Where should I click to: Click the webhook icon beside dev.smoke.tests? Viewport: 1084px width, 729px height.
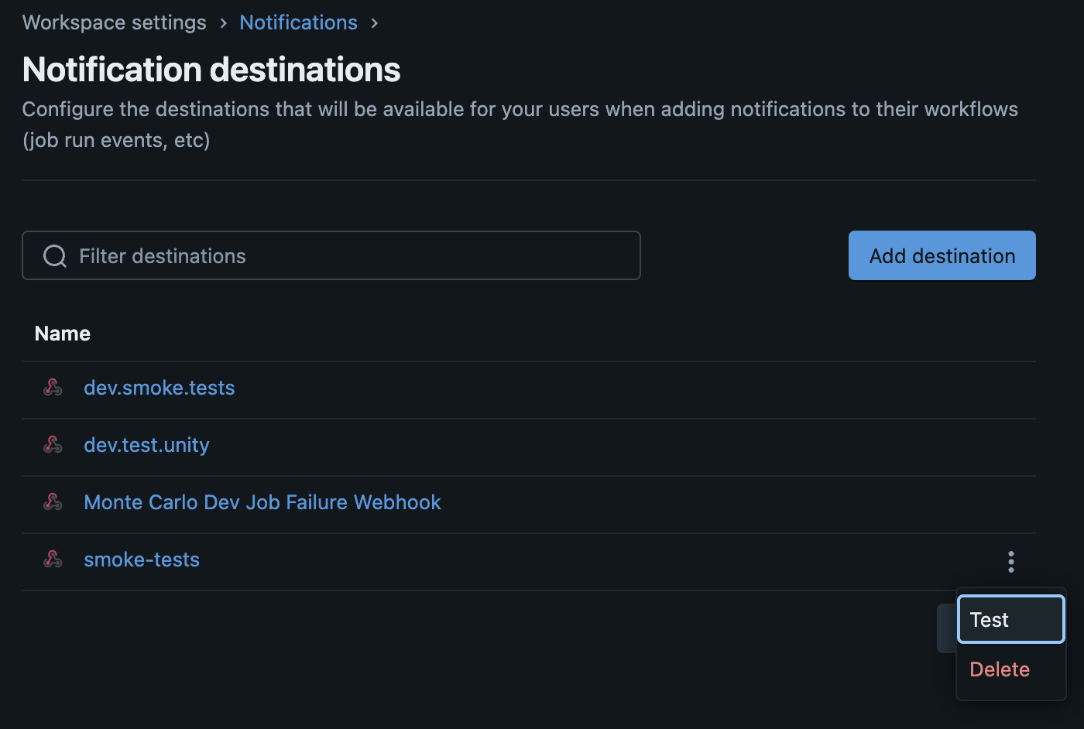53,387
